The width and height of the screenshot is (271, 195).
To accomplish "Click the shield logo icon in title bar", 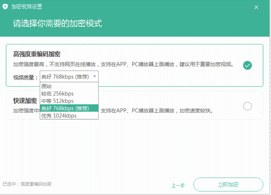I will click(5, 7).
